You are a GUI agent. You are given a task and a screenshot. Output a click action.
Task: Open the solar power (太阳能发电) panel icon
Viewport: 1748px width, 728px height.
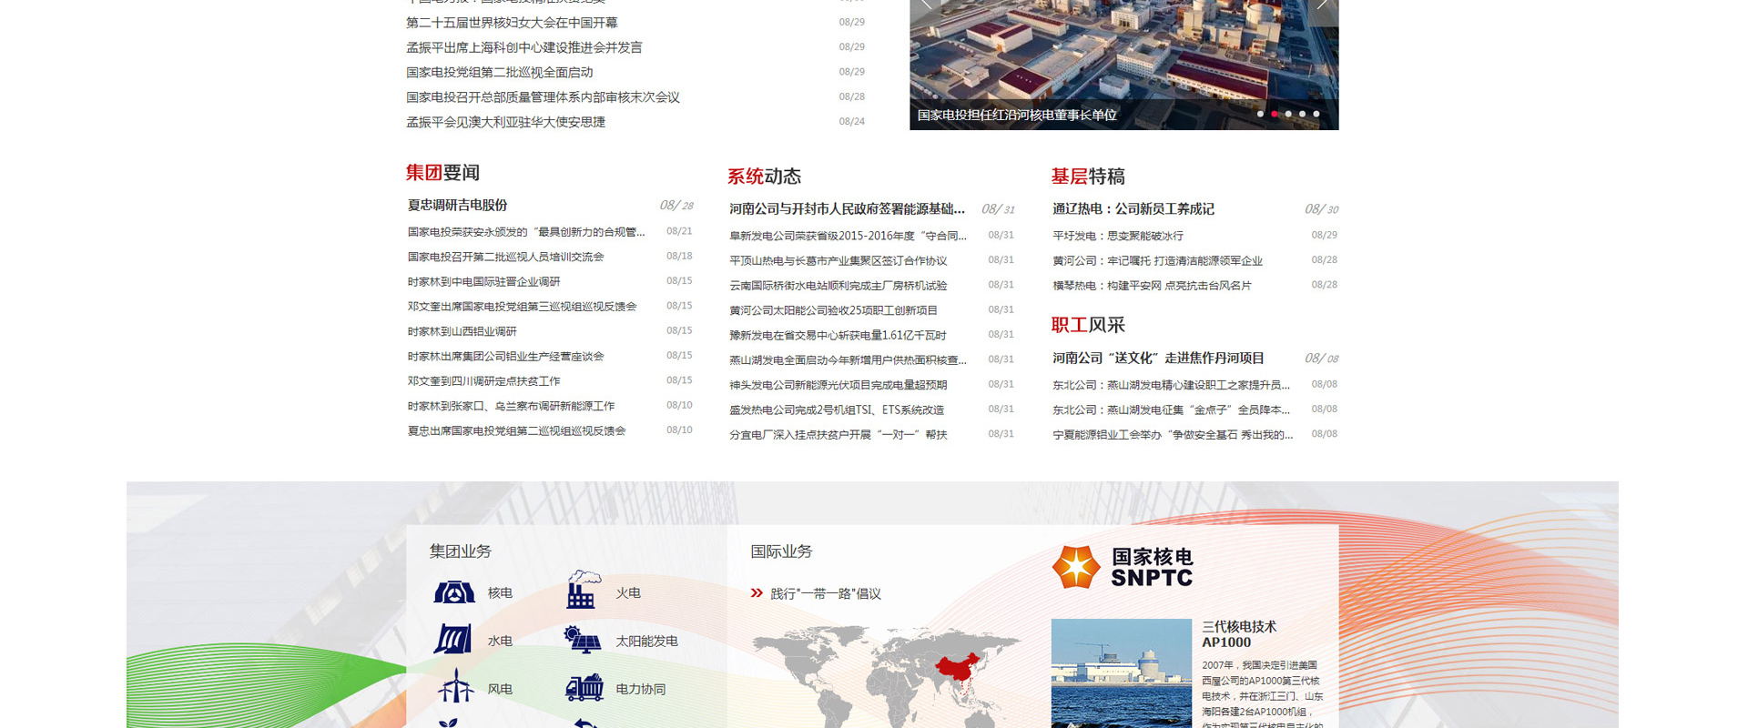point(583,640)
